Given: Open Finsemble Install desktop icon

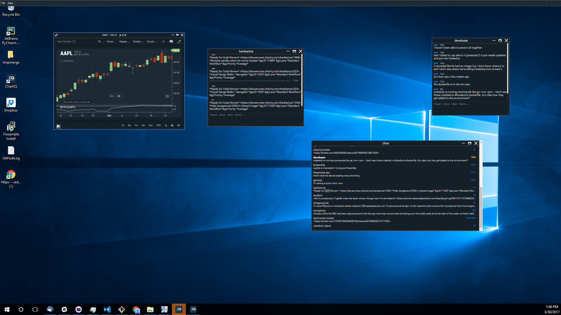Looking at the screenshot, I should [x=11, y=131].
